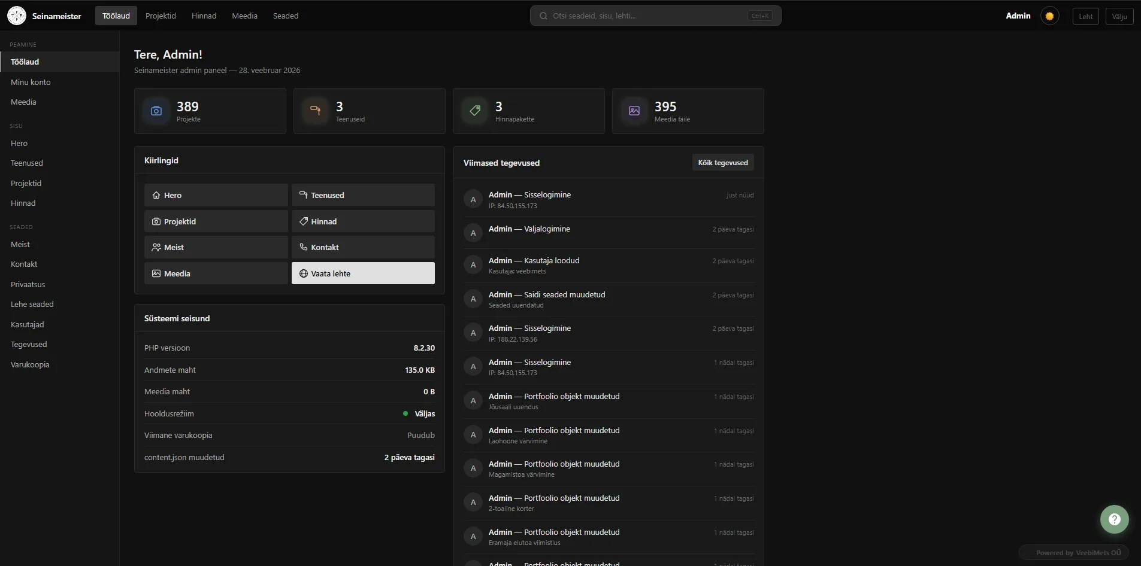The height and width of the screenshot is (566, 1141).
Task: Focus the search field Otsi seadeid
Action: pyautogui.click(x=647, y=16)
